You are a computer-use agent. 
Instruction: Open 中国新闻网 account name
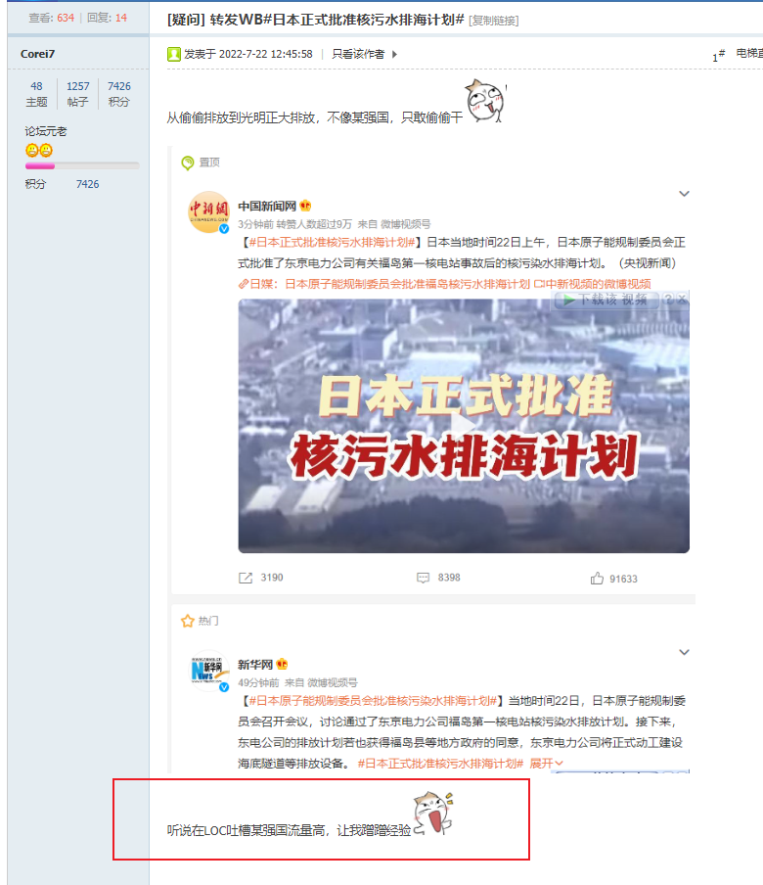pos(267,206)
